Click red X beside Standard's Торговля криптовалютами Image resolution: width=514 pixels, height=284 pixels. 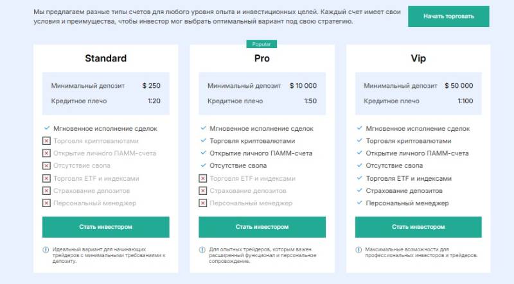(46, 141)
